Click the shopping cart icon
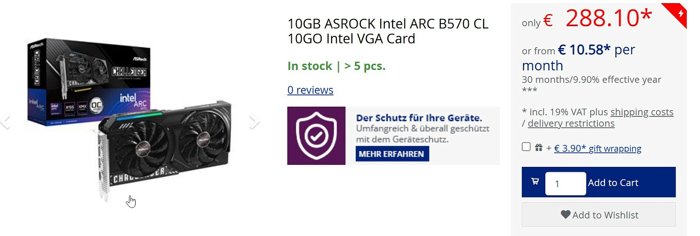Image resolution: width=700 pixels, height=236 pixels. click(x=535, y=181)
